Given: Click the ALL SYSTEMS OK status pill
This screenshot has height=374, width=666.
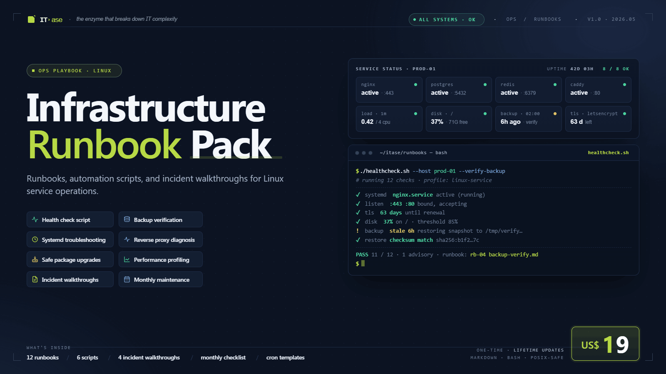Looking at the screenshot, I should click(447, 20).
